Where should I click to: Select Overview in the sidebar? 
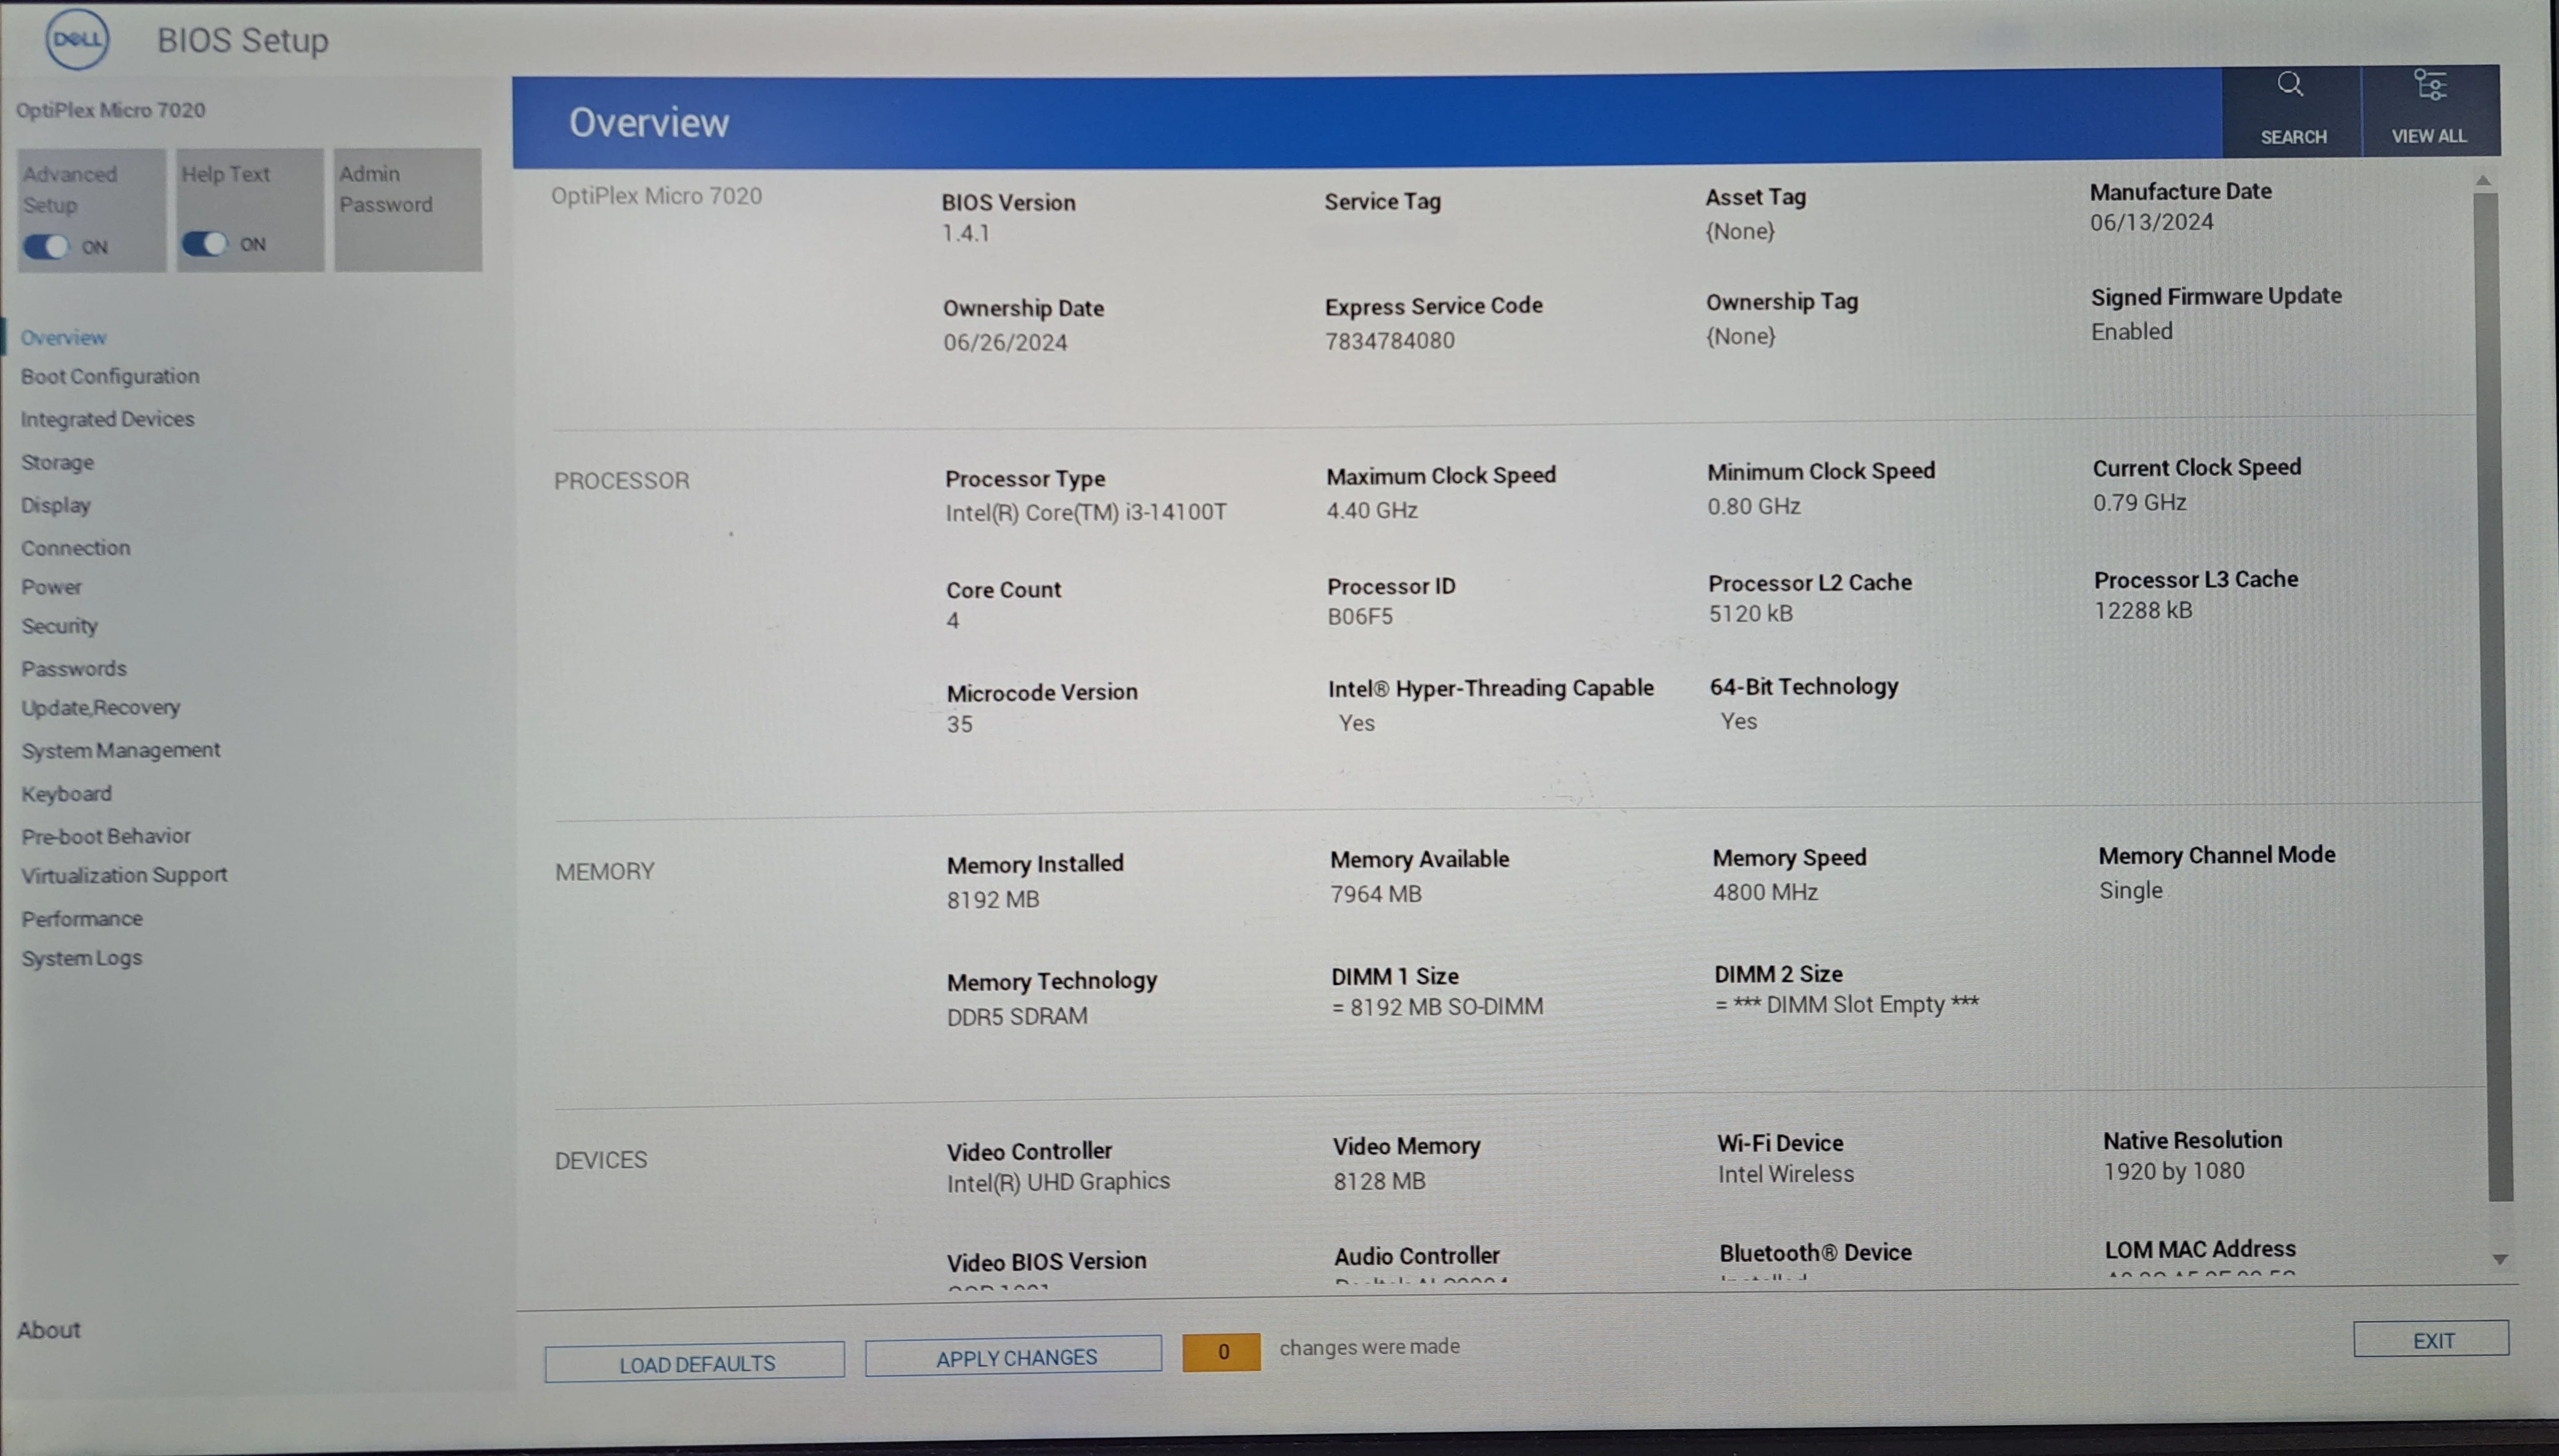tap(63, 337)
